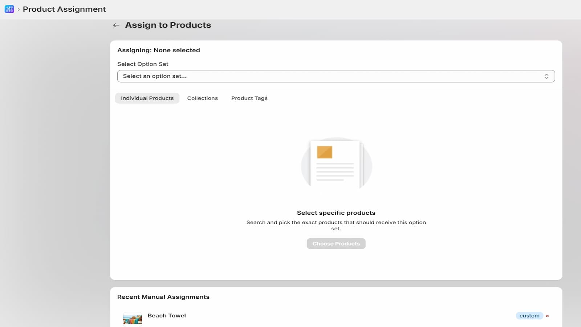
Task: Click the custom badge next to Beach Towel
Action: 529,315
